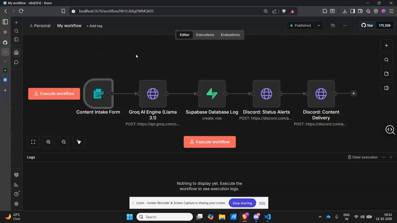
Task: Open the Brave downloads icon
Action: coord(345,11)
